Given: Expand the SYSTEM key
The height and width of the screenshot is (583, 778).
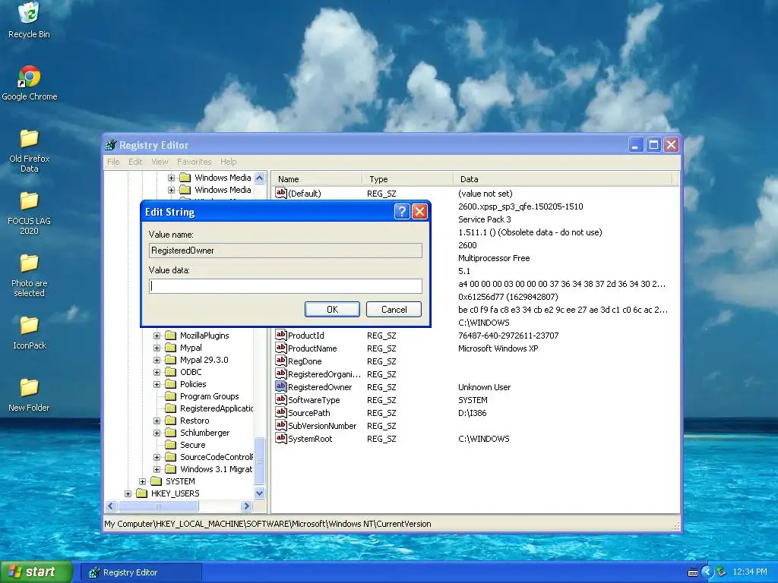Looking at the screenshot, I should point(142,481).
